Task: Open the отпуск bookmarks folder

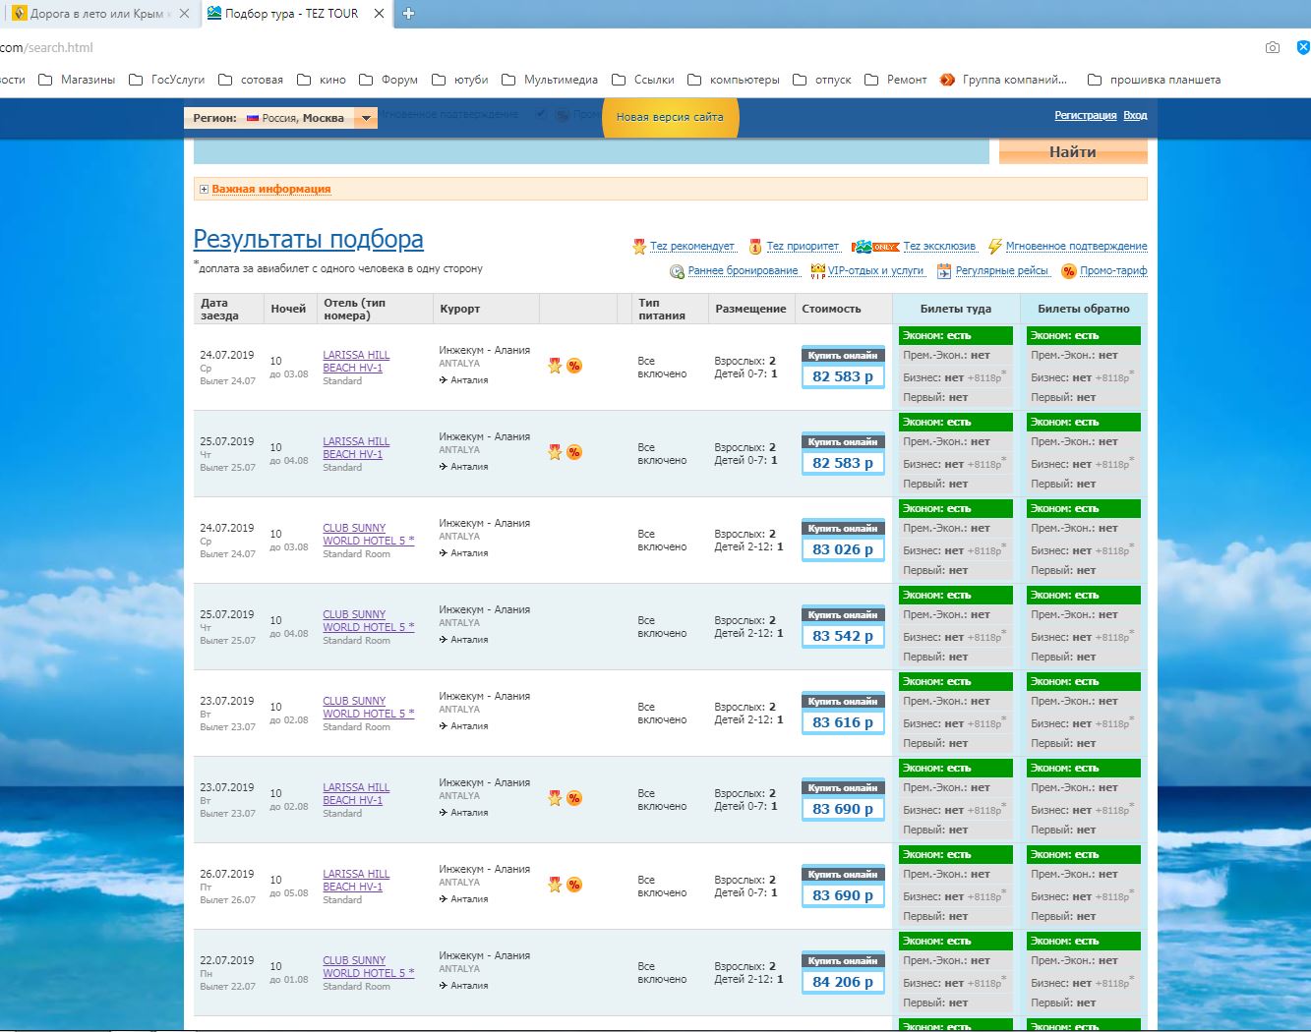Action: (x=821, y=80)
